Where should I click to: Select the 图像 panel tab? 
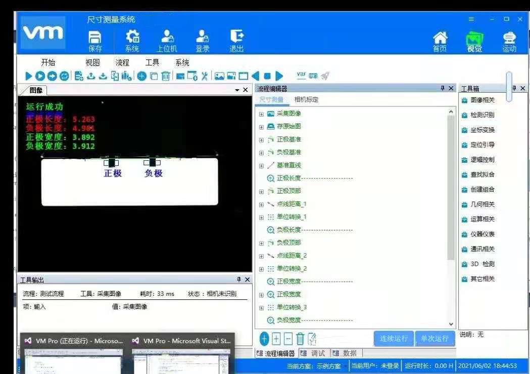(35, 90)
